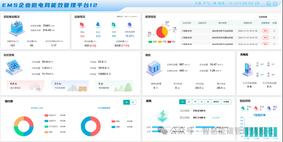
Task: Click in-progress count 410 under 在办
Action: pyautogui.click(x=98, y=36)
